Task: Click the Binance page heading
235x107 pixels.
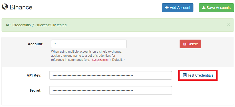Action: pyautogui.click(x=21, y=7)
